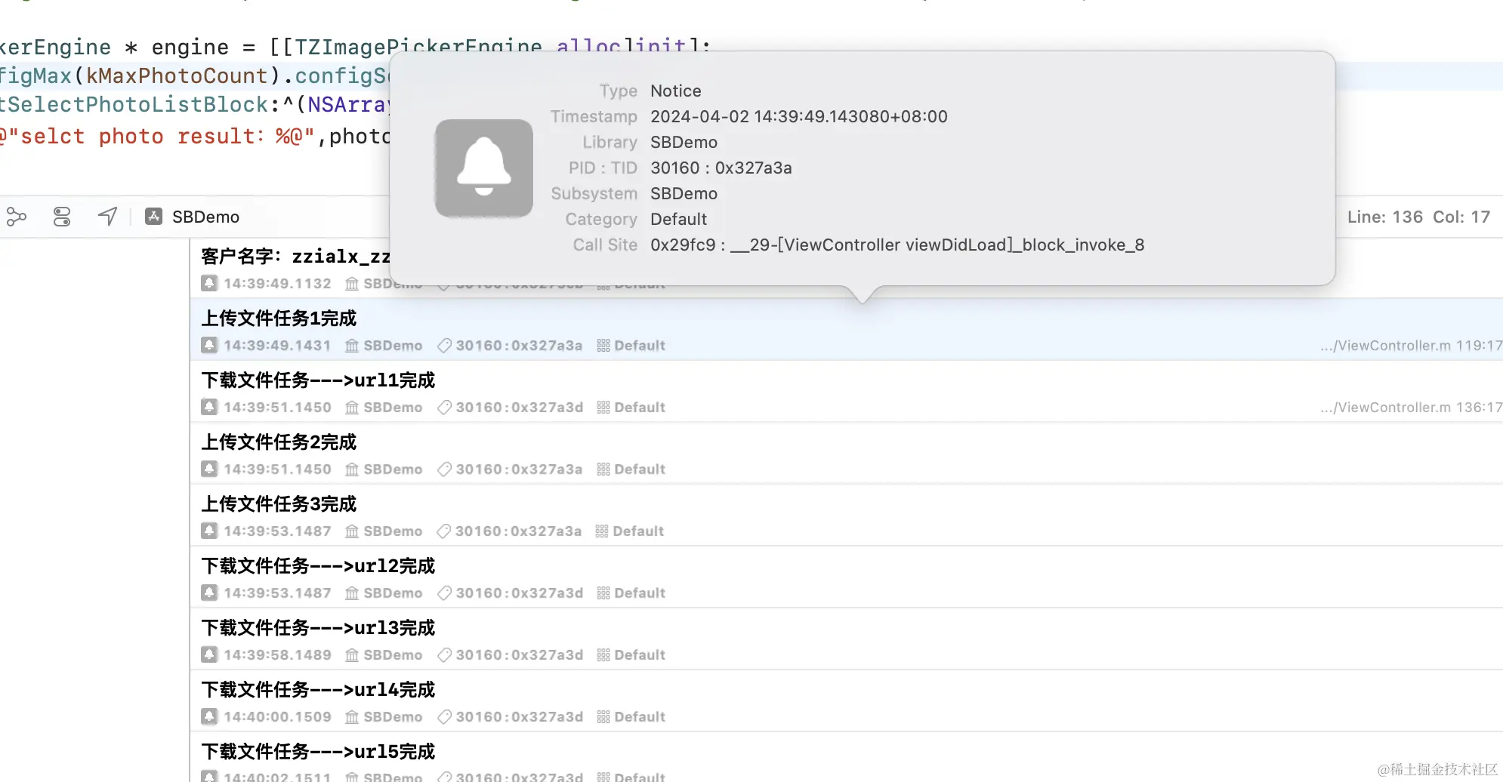Open ViewController.m 136:17 source link
This screenshot has width=1503, height=782.
click(1411, 408)
